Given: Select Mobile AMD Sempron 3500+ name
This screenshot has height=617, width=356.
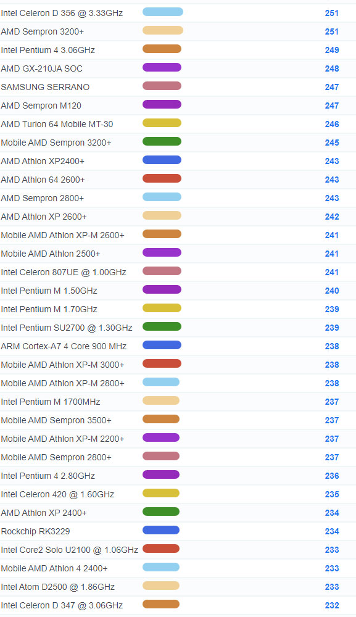Looking at the screenshot, I should click(x=56, y=420).
